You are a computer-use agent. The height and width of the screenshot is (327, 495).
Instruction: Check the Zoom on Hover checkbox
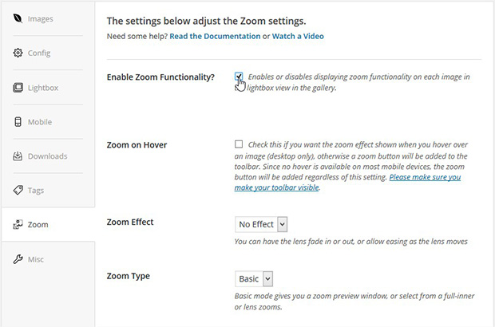click(239, 144)
